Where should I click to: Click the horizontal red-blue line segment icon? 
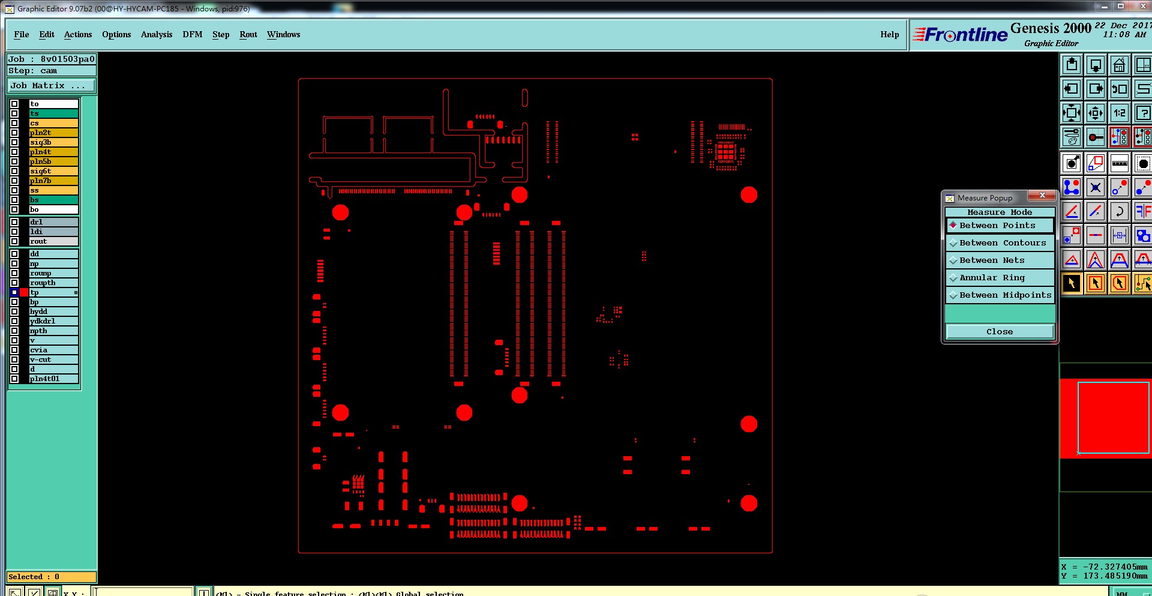click(x=1096, y=235)
